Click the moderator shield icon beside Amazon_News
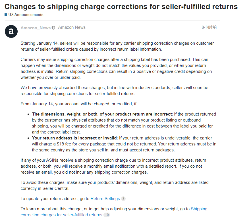Viewport: 249px width, 222px height. (x=53, y=28)
